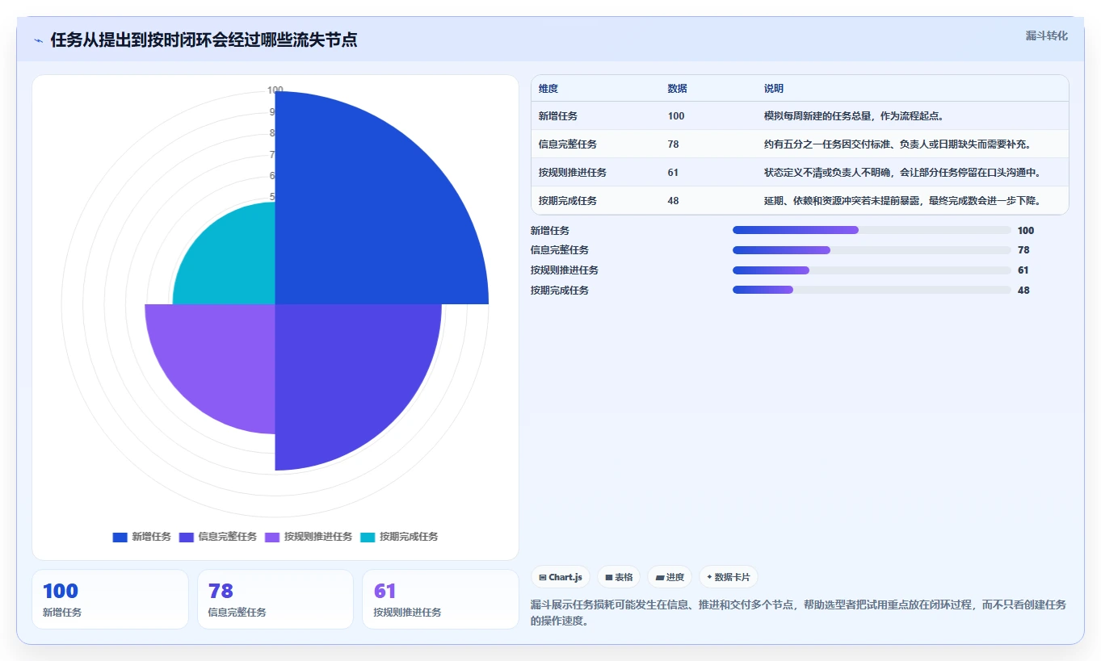Toggle the 按期完成任务 legend color box

[x=368, y=537]
